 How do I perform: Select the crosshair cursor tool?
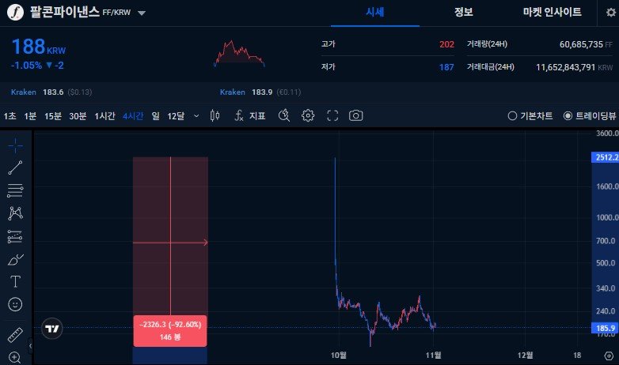click(x=15, y=145)
